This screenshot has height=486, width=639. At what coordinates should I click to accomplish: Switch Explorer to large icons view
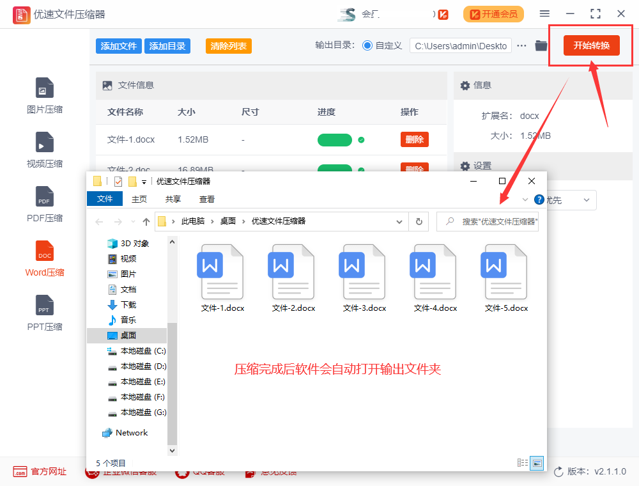click(x=537, y=463)
